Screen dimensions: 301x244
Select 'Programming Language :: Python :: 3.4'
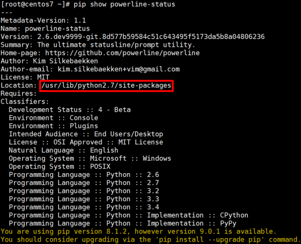84,207
